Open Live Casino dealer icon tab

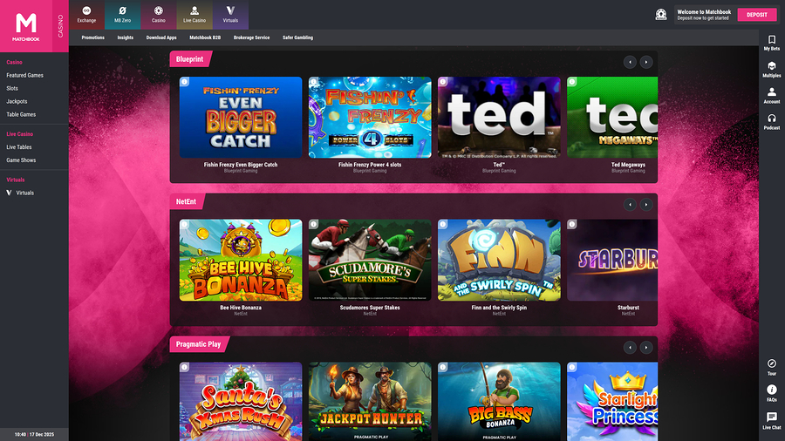[x=195, y=15]
